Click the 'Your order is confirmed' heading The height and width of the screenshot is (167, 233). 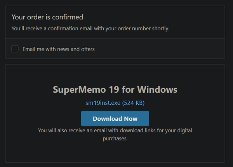47,17
